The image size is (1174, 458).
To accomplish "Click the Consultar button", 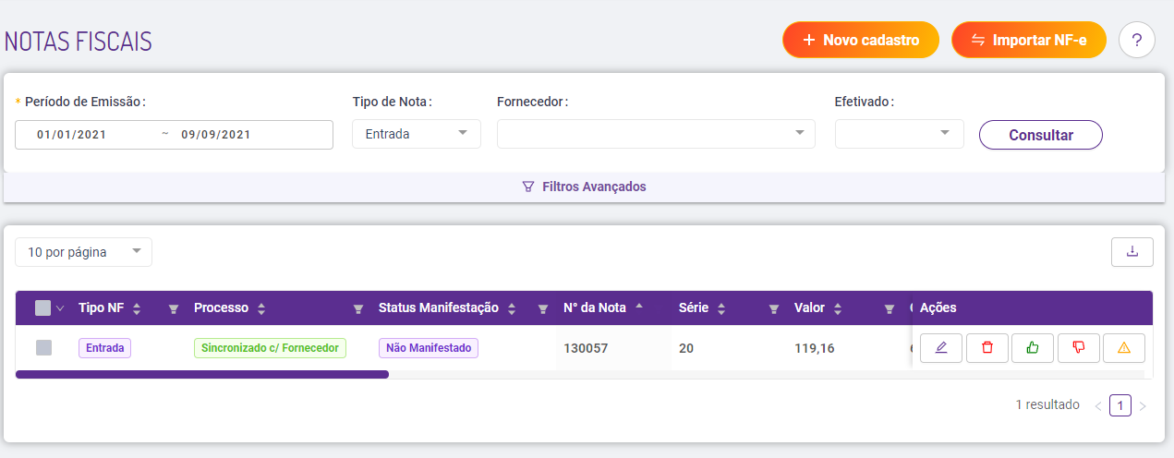I will (x=1040, y=135).
